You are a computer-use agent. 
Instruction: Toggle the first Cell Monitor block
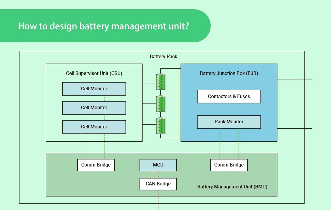tap(94, 89)
